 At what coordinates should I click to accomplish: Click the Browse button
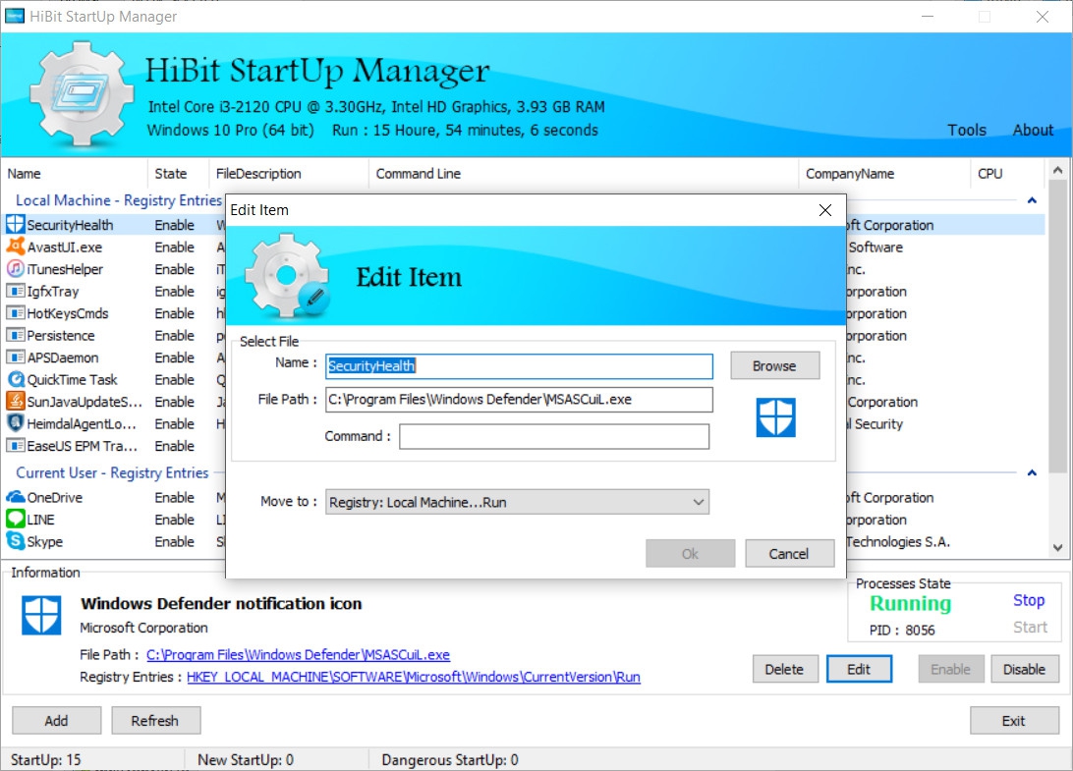pyautogui.click(x=774, y=366)
